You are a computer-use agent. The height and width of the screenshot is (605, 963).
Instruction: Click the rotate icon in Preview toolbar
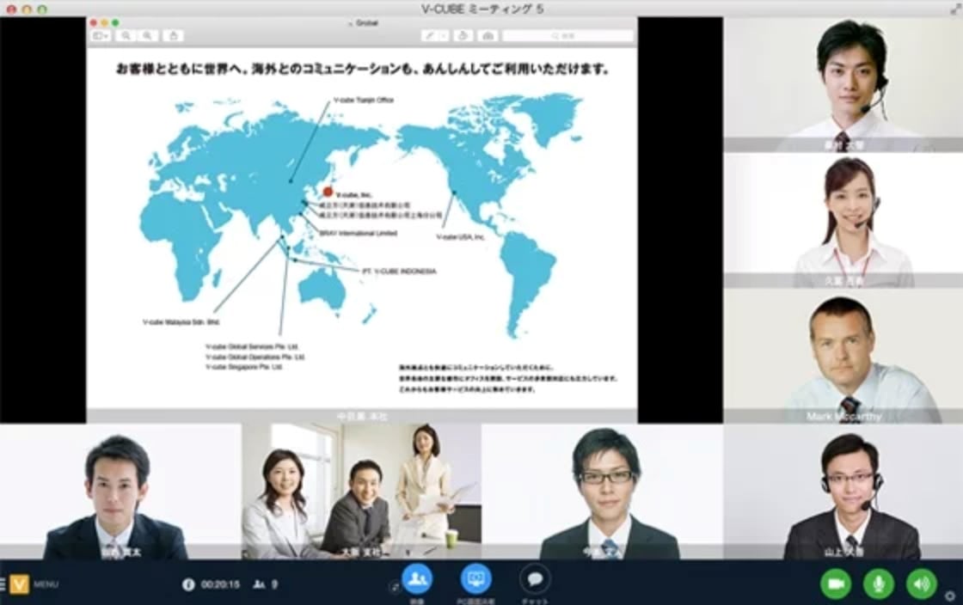[463, 36]
